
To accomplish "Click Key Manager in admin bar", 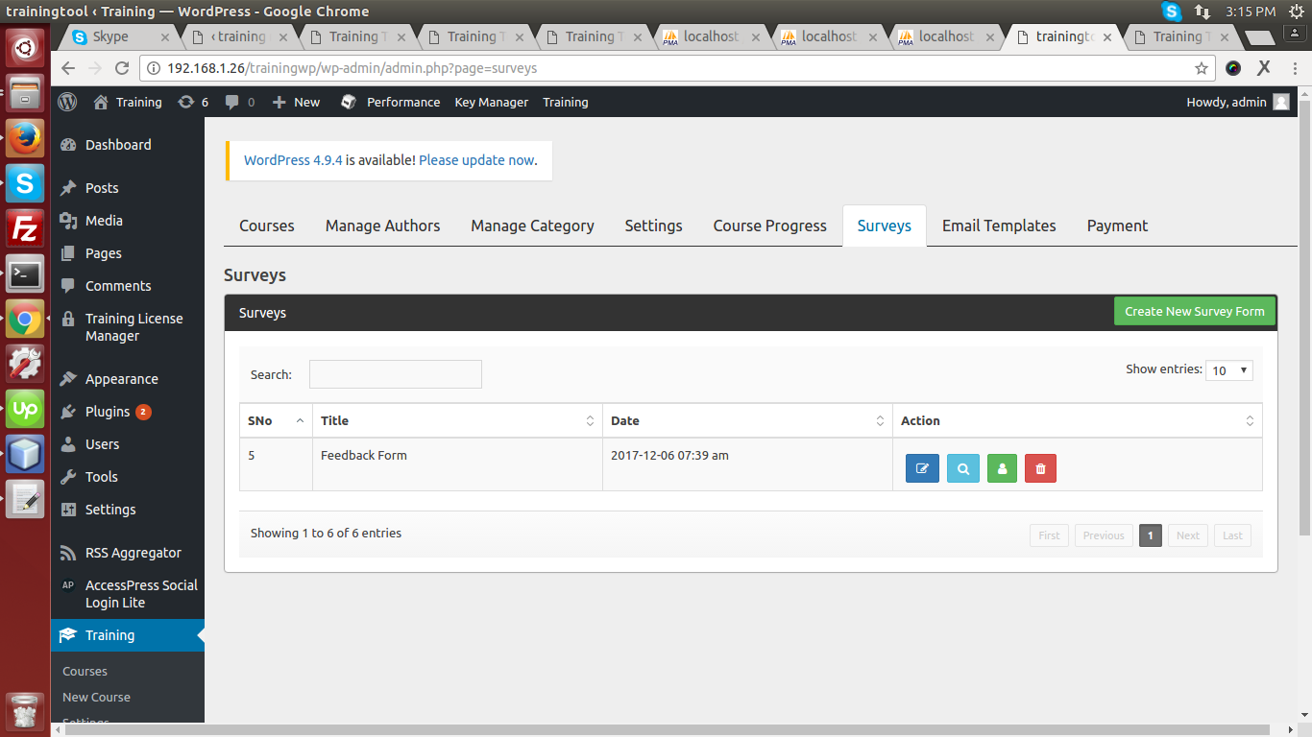I will coord(492,102).
